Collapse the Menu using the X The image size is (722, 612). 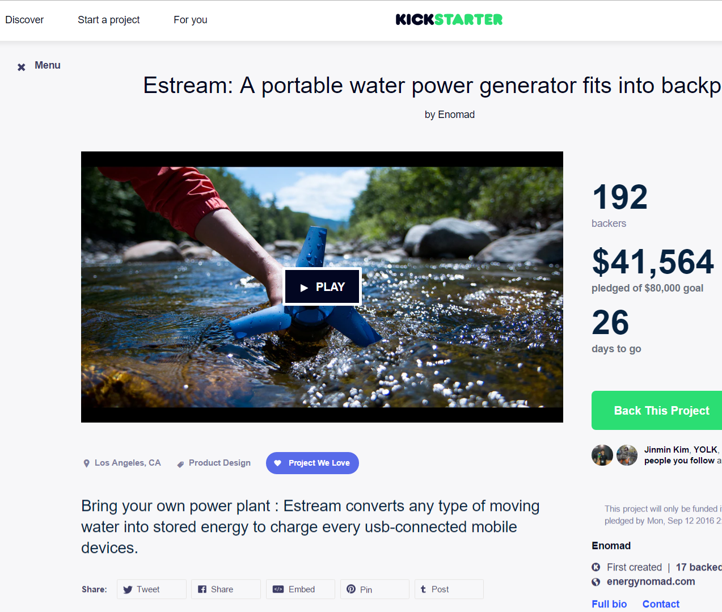pos(21,66)
